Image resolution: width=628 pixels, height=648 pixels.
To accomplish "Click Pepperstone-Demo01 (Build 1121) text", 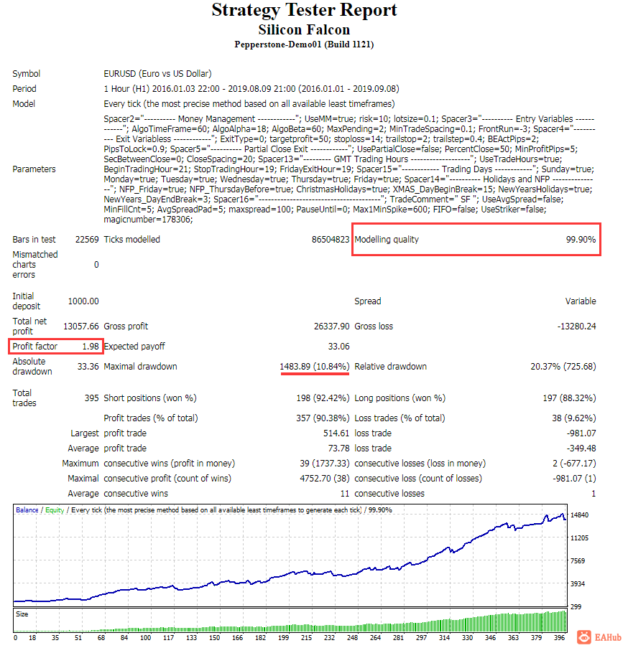I will tap(304, 44).
